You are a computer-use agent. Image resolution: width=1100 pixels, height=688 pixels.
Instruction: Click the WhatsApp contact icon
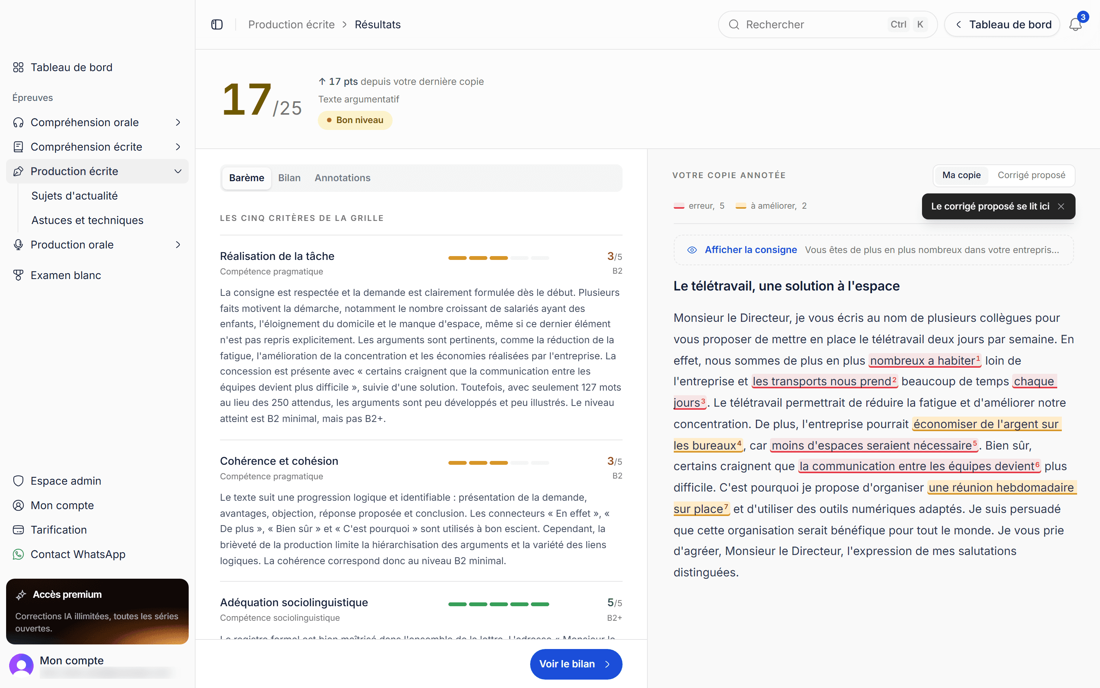click(18, 554)
